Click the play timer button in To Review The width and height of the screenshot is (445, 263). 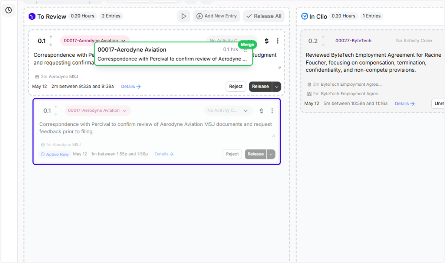pos(184,16)
